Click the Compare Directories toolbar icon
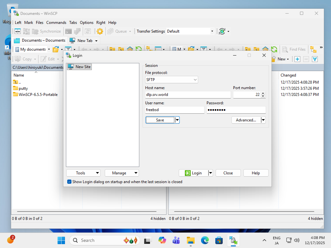331x248 pixels. point(17,31)
